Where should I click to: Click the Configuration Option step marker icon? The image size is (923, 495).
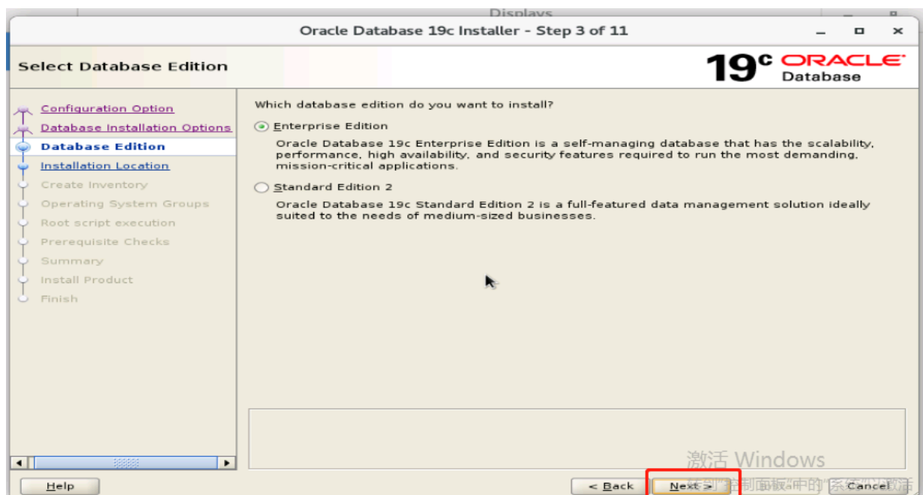pyautogui.click(x=23, y=111)
